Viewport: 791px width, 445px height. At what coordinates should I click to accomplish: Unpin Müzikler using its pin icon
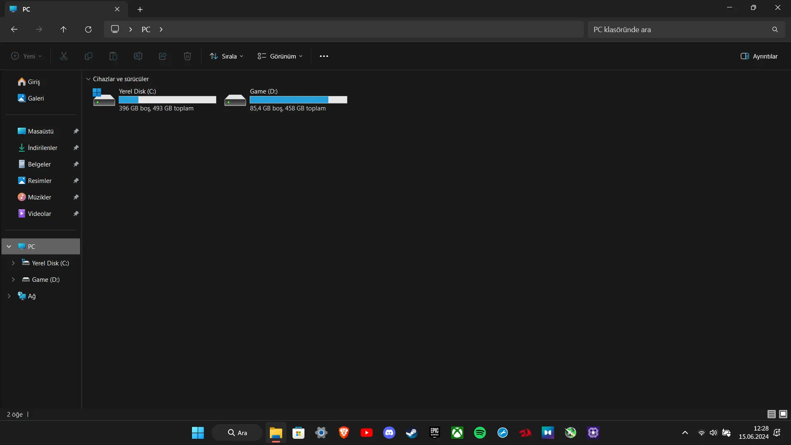(x=76, y=197)
